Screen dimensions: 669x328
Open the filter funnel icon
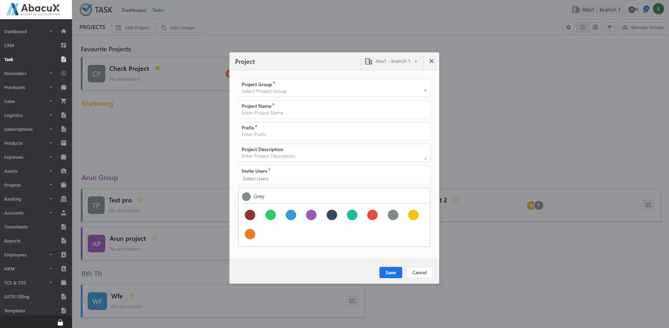610,27
